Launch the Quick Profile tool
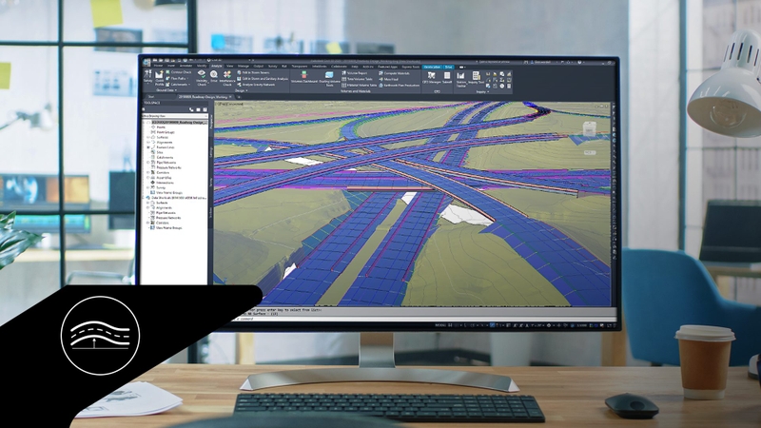Image resolution: width=761 pixels, height=428 pixels. 159,77
